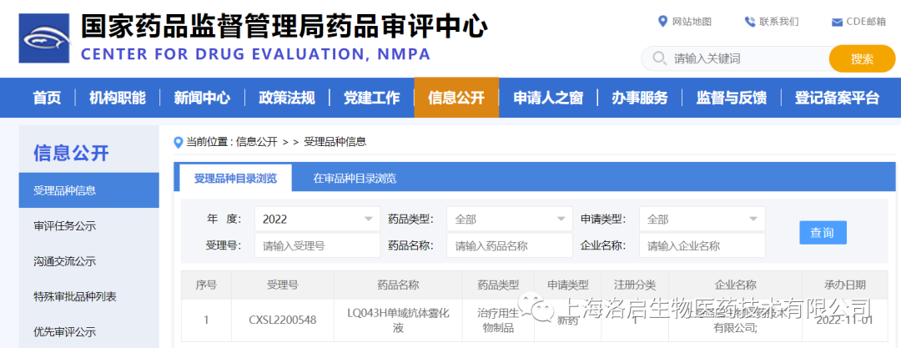Click the magnifier icon in search box
This screenshot has width=901, height=348.
tap(660, 58)
